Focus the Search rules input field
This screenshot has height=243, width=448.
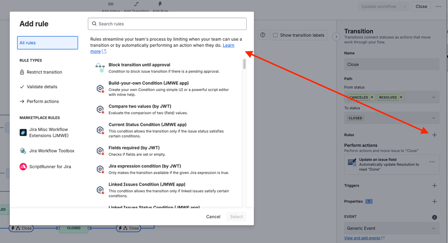pos(167,24)
